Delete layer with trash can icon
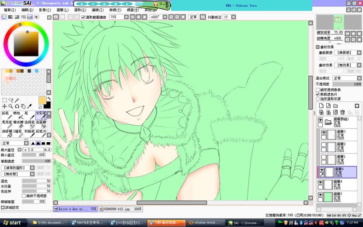 click(342, 112)
